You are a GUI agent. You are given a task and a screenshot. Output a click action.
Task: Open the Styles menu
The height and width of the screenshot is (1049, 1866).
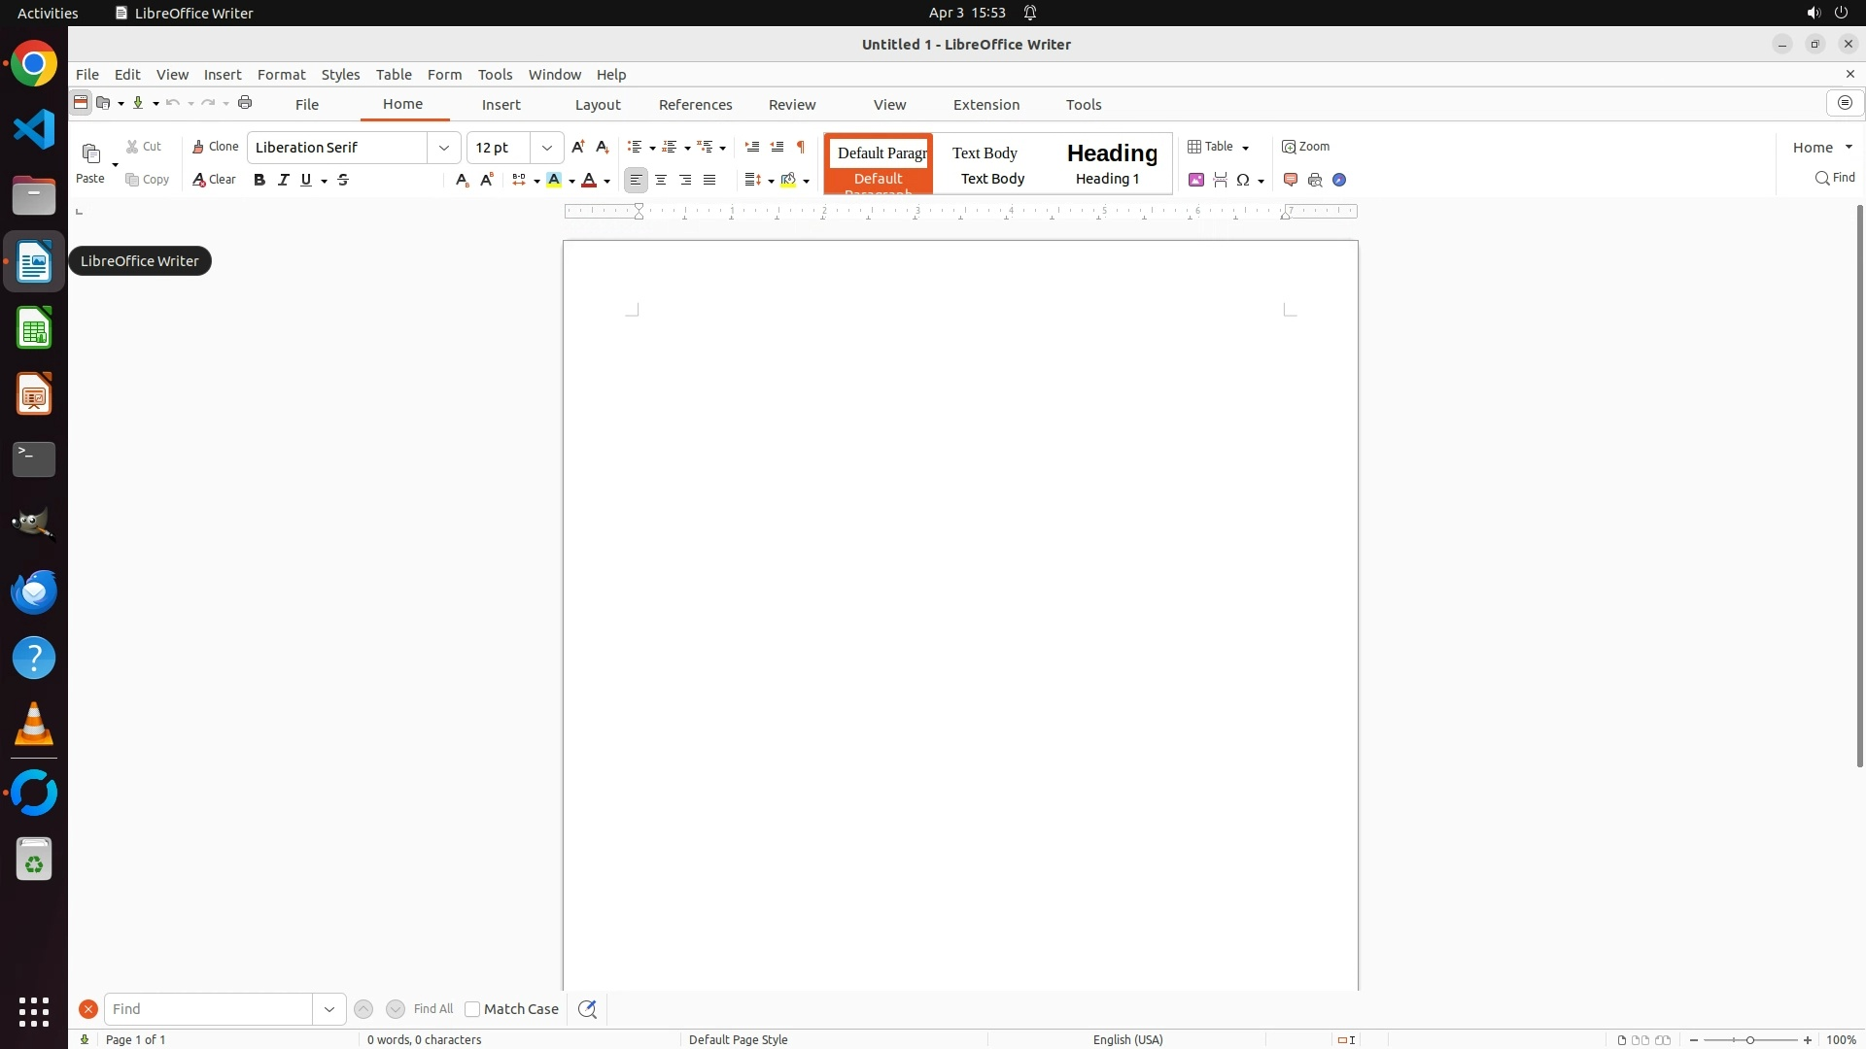340,75
